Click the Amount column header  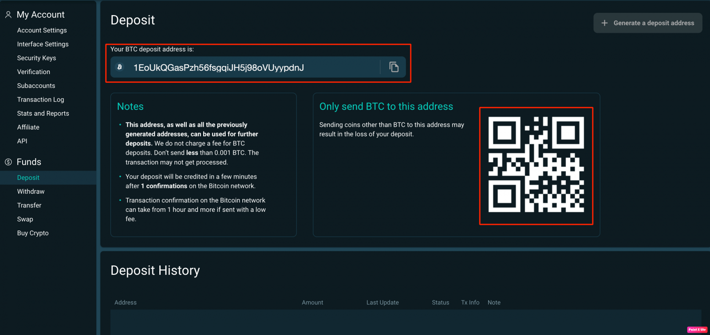point(312,303)
